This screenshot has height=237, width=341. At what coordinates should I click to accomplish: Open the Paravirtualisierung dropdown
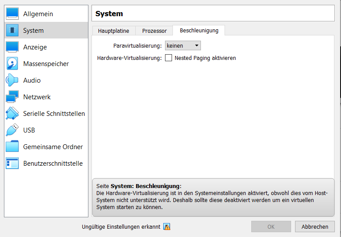[183, 45]
